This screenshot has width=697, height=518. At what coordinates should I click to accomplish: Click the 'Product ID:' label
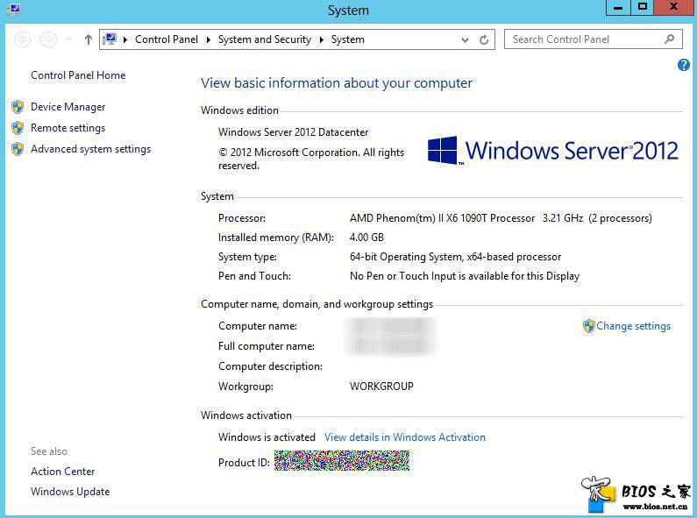(244, 463)
